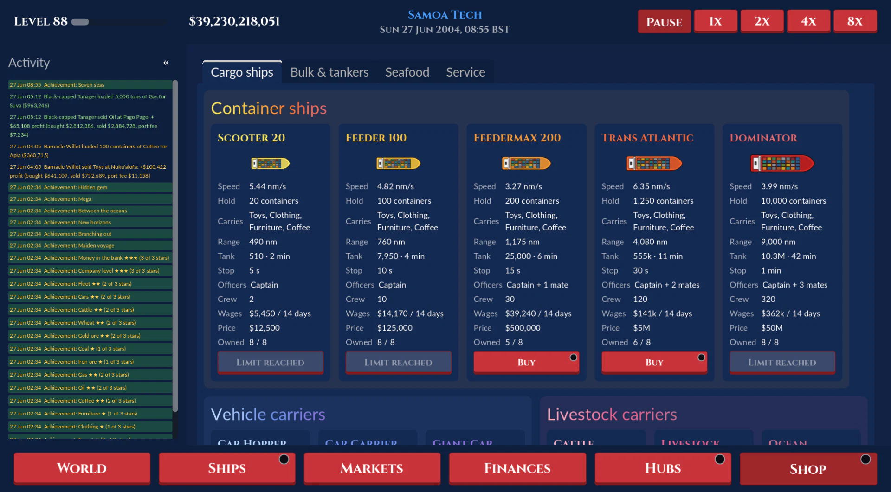This screenshot has width=891, height=492.
Task: Click the Level 88 progress bar
Action: click(x=119, y=22)
